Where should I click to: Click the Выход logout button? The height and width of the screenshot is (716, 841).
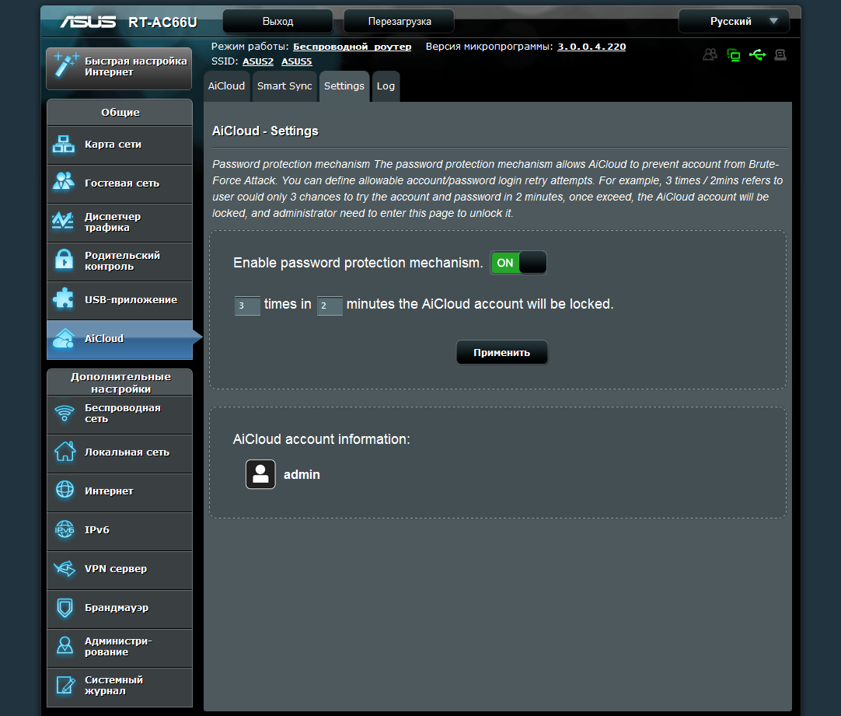[x=277, y=22]
